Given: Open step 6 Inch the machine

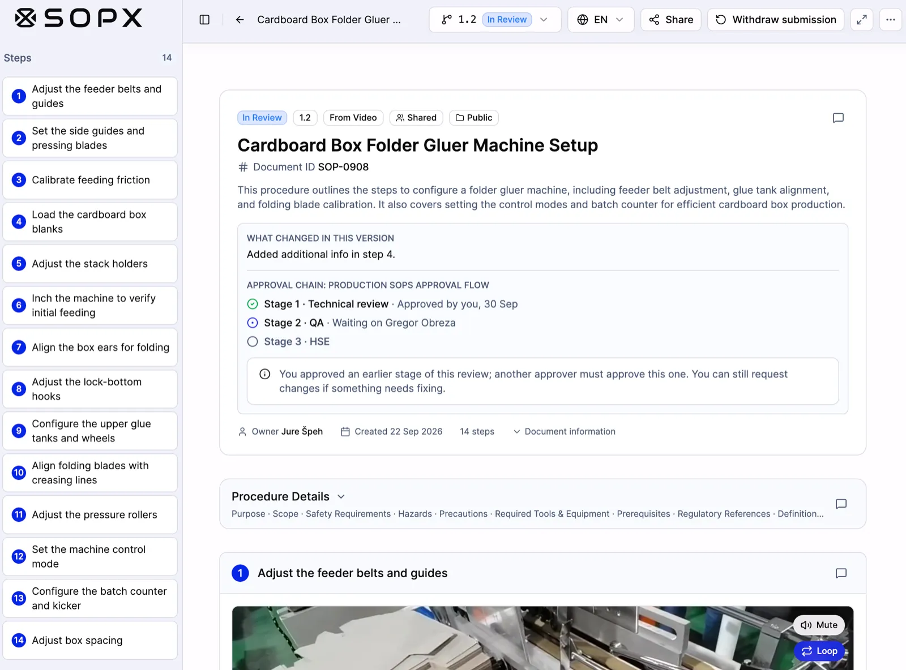Looking at the screenshot, I should click(x=90, y=306).
